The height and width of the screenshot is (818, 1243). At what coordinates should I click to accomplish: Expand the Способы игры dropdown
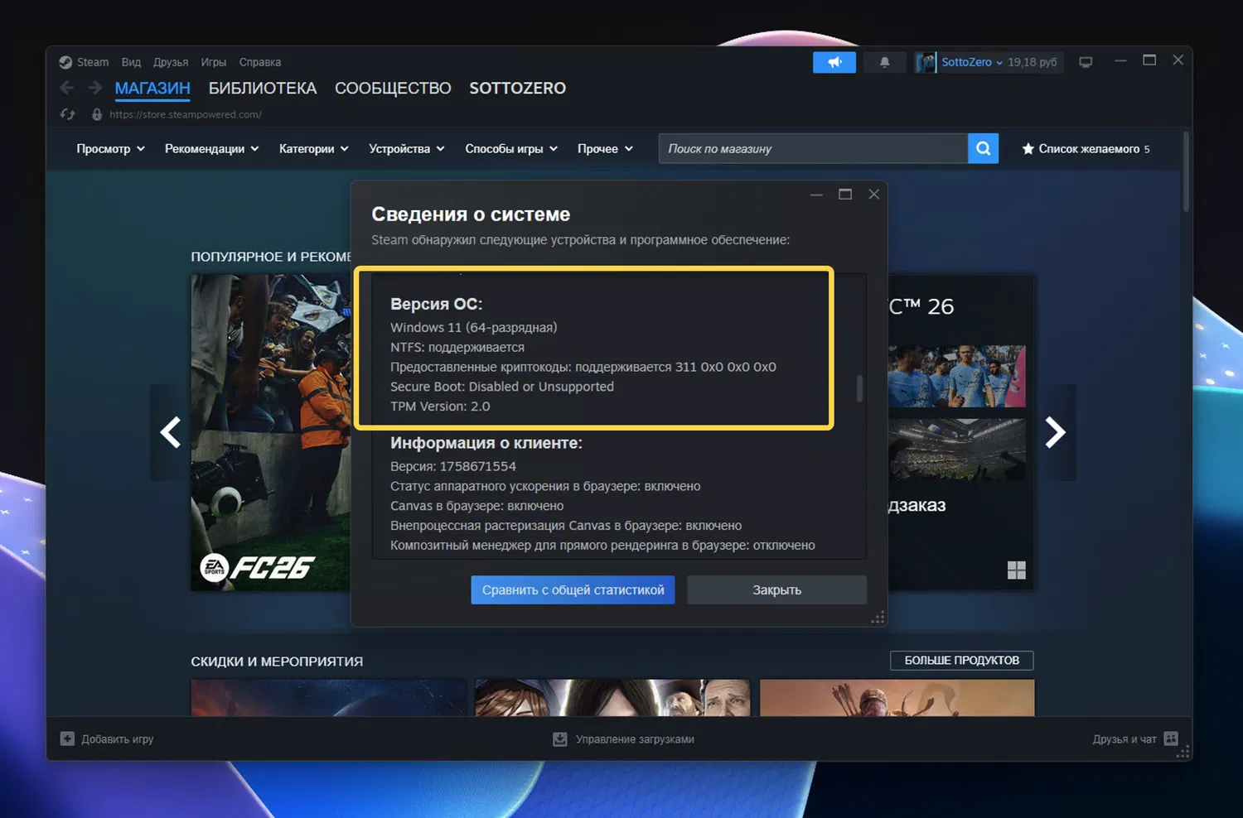pos(511,149)
